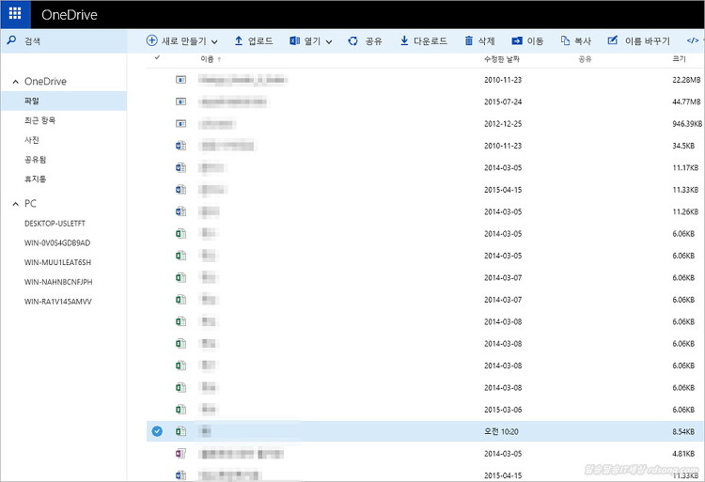Click the New plus icon
Screen dimensions: 705x482
pyautogui.click(x=152, y=40)
